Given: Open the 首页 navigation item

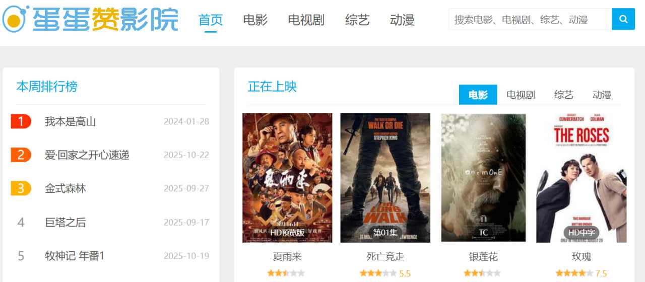Looking at the screenshot, I should click(211, 20).
